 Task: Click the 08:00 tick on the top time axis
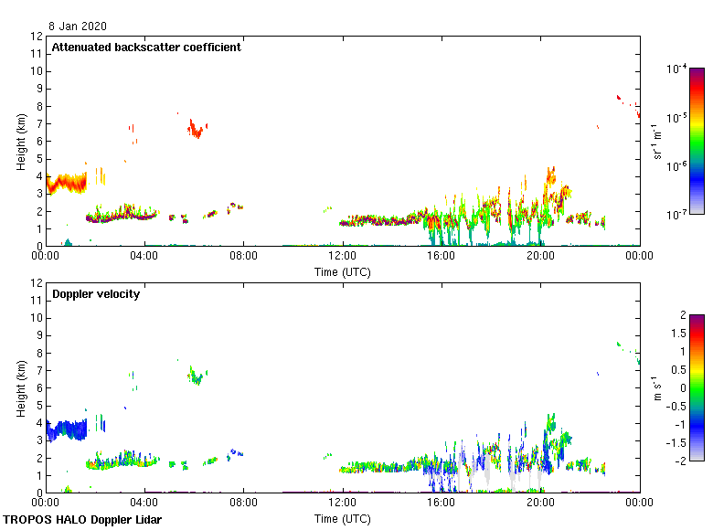pyautogui.click(x=243, y=257)
